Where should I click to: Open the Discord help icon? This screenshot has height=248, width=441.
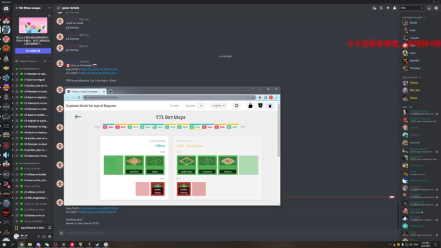coord(436,8)
